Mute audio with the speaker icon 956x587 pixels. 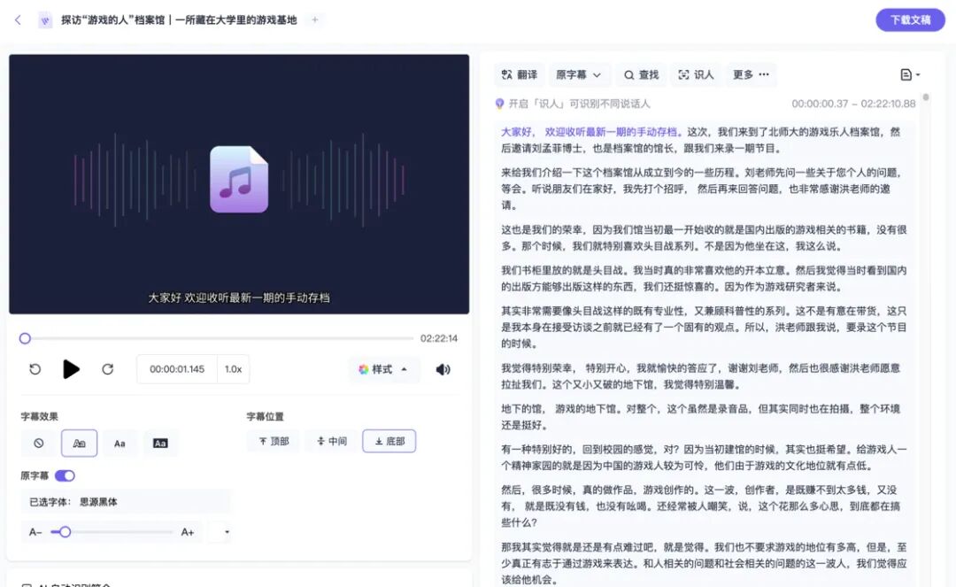click(x=443, y=369)
